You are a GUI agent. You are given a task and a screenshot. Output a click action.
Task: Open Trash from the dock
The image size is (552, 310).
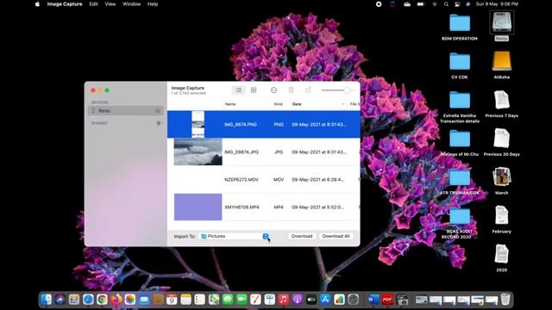(x=505, y=300)
